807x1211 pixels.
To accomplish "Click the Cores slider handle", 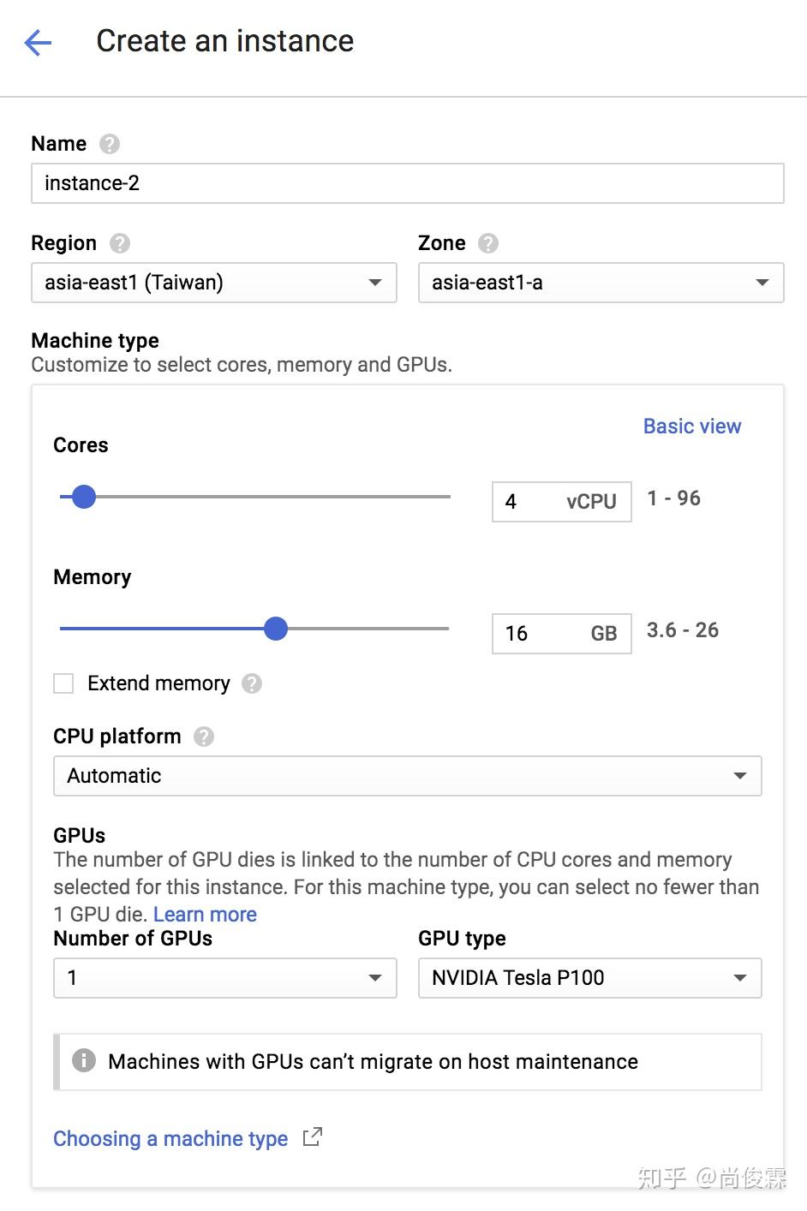I will click(83, 497).
